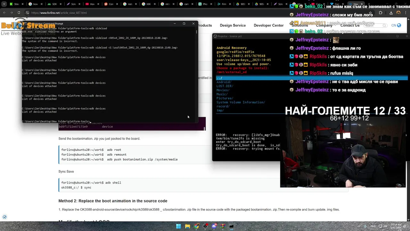The width and height of the screenshot is (410, 231).
Task: Open the volume tray icon
Action: pyautogui.click(x=386, y=226)
